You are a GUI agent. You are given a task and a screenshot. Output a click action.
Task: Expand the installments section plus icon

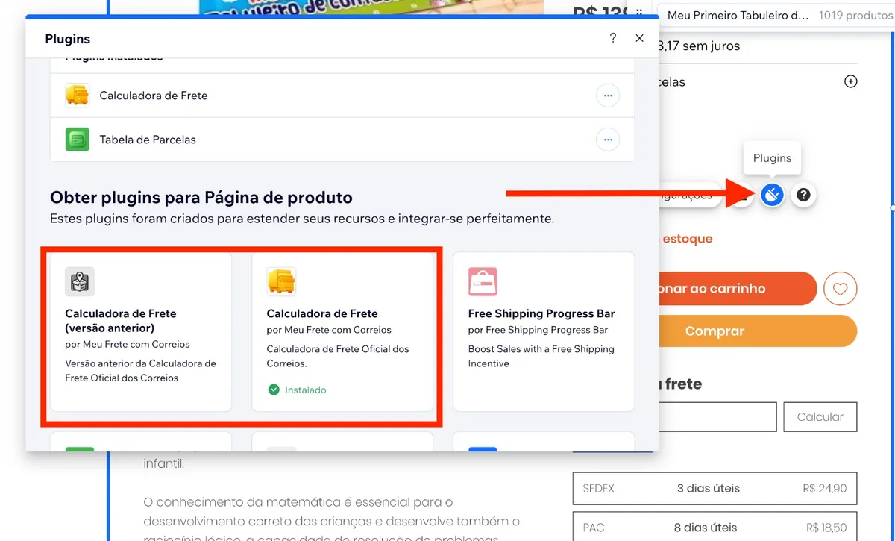(x=850, y=81)
